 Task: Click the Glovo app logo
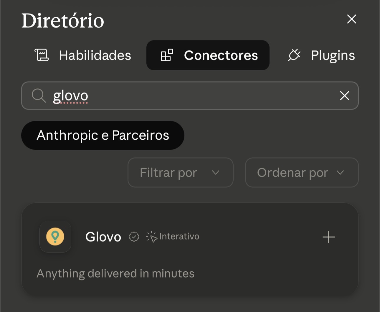tap(55, 237)
